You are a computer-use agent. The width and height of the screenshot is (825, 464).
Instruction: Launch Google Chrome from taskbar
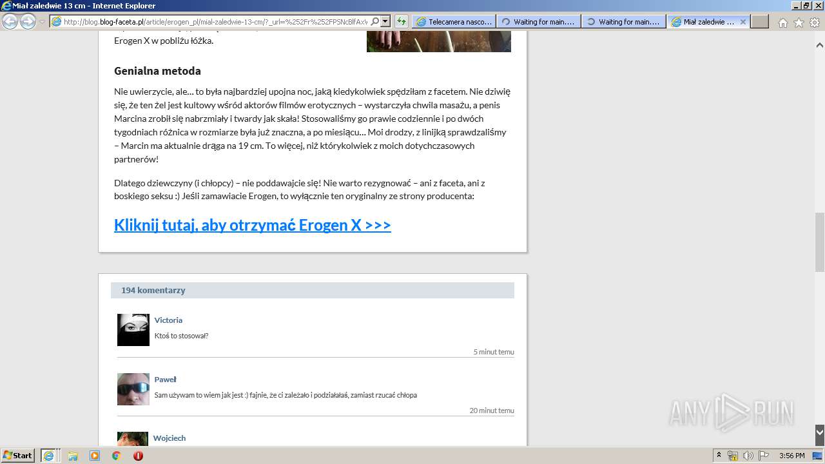coord(116,456)
